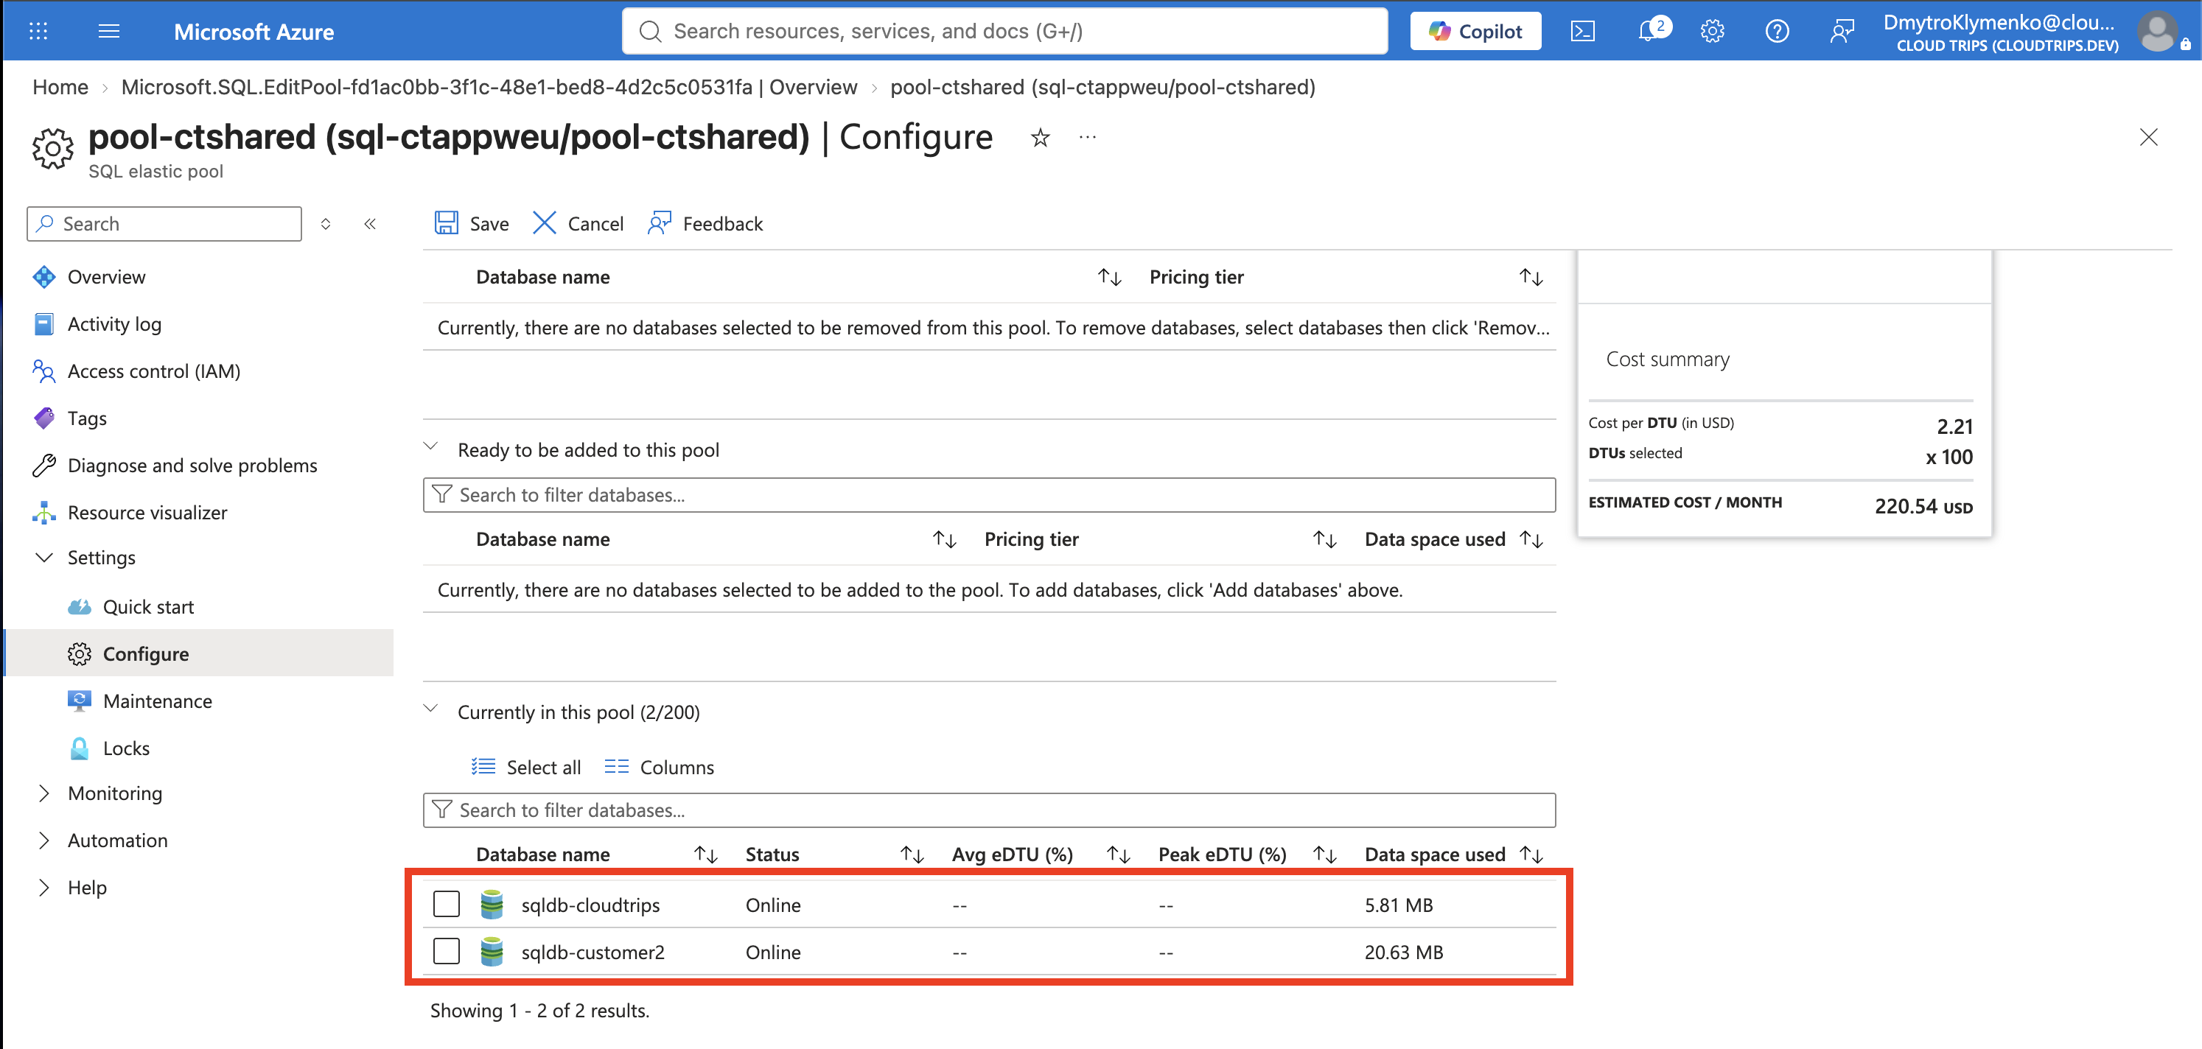
Task: Open Quick start under Settings
Action: click(148, 606)
